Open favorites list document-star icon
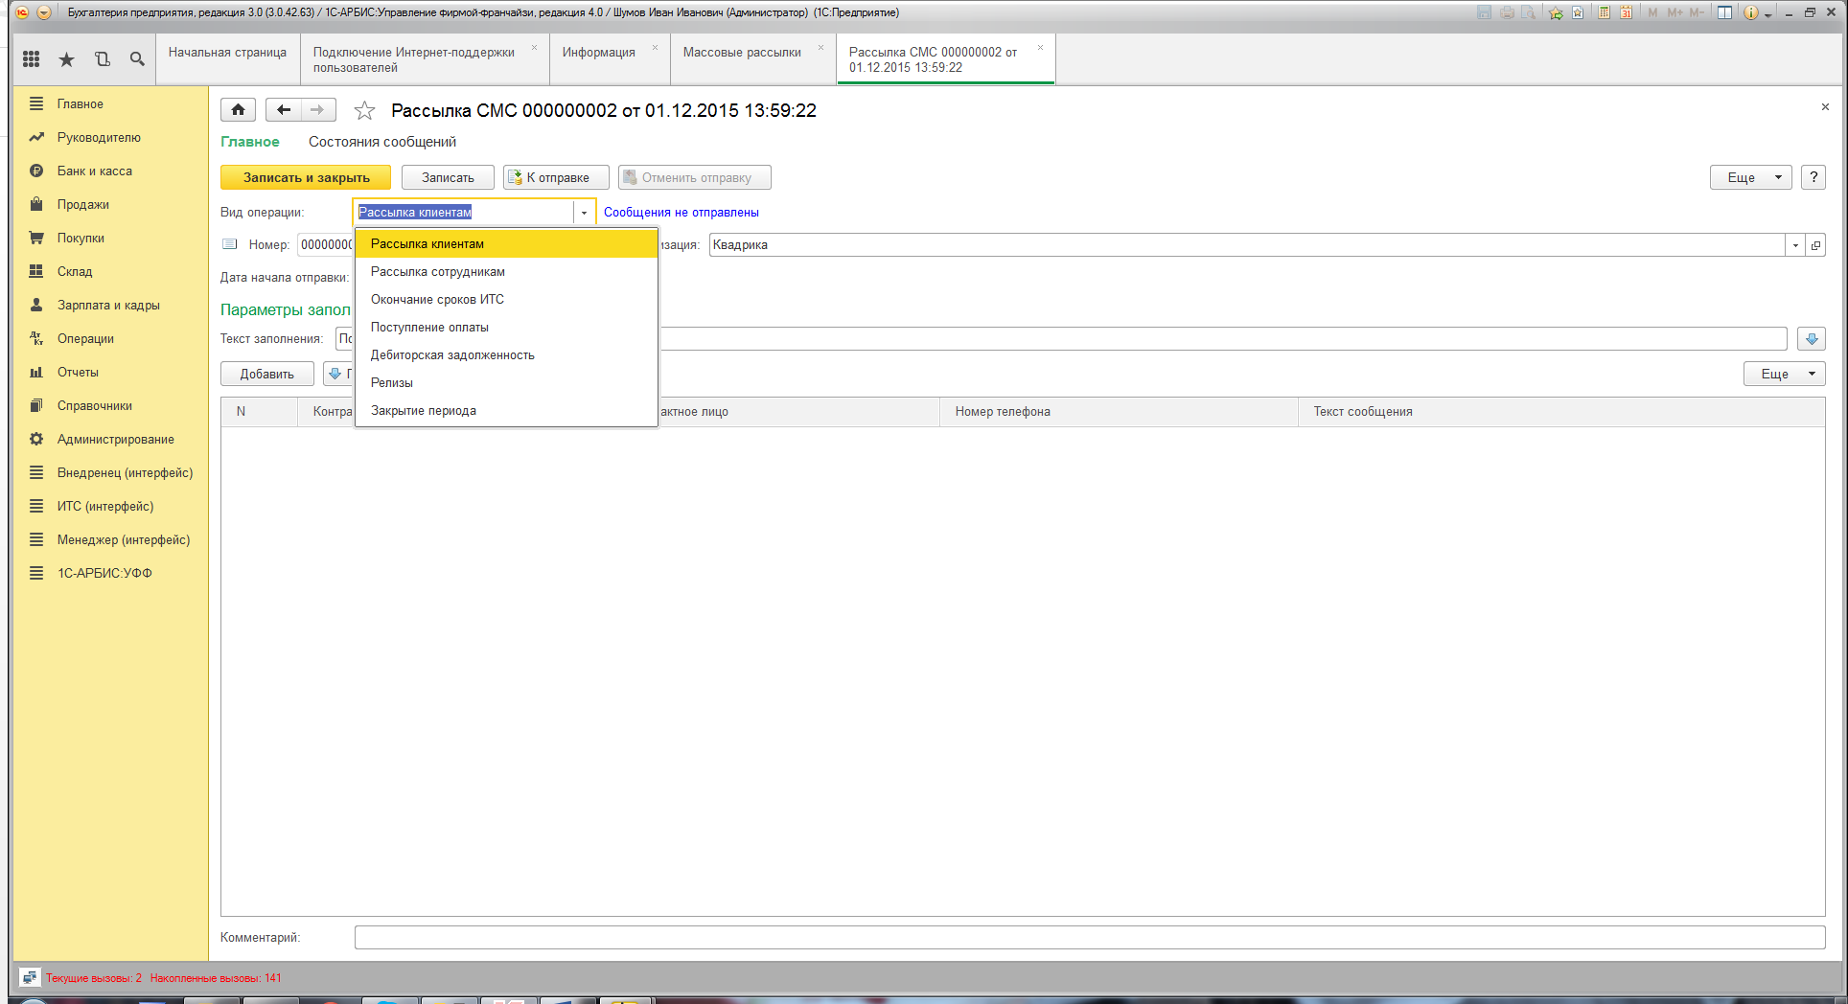Viewport: 1848px width, 1004px height. [1578, 12]
